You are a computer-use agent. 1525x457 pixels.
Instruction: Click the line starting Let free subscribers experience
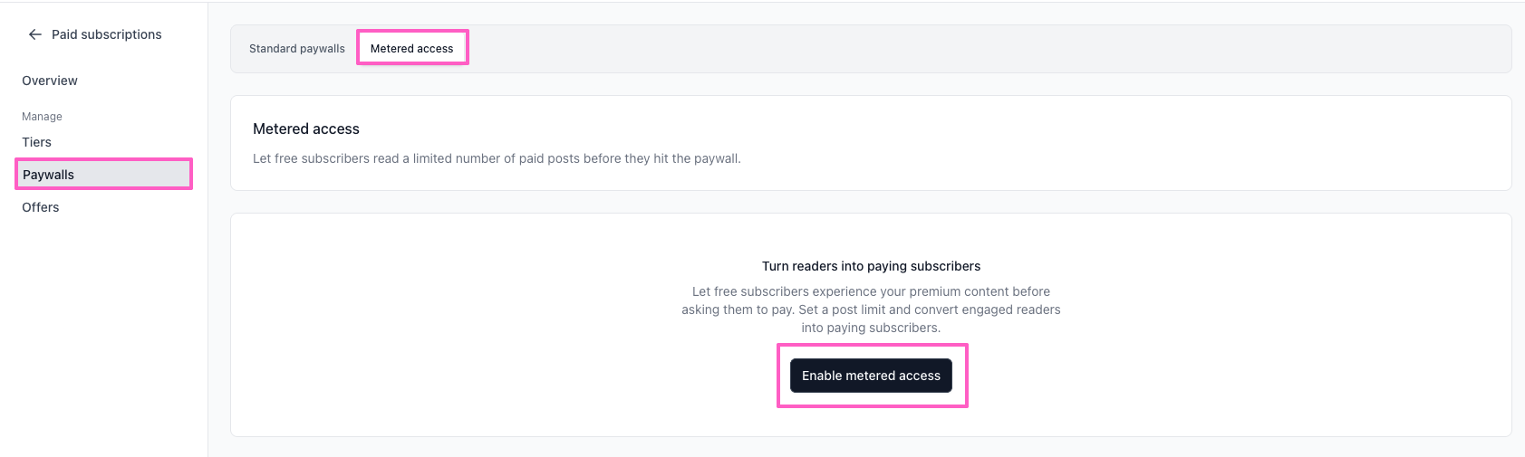pyautogui.click(x=871, y=291)
